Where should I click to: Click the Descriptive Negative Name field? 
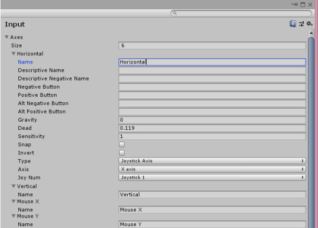tap(212, 79)
